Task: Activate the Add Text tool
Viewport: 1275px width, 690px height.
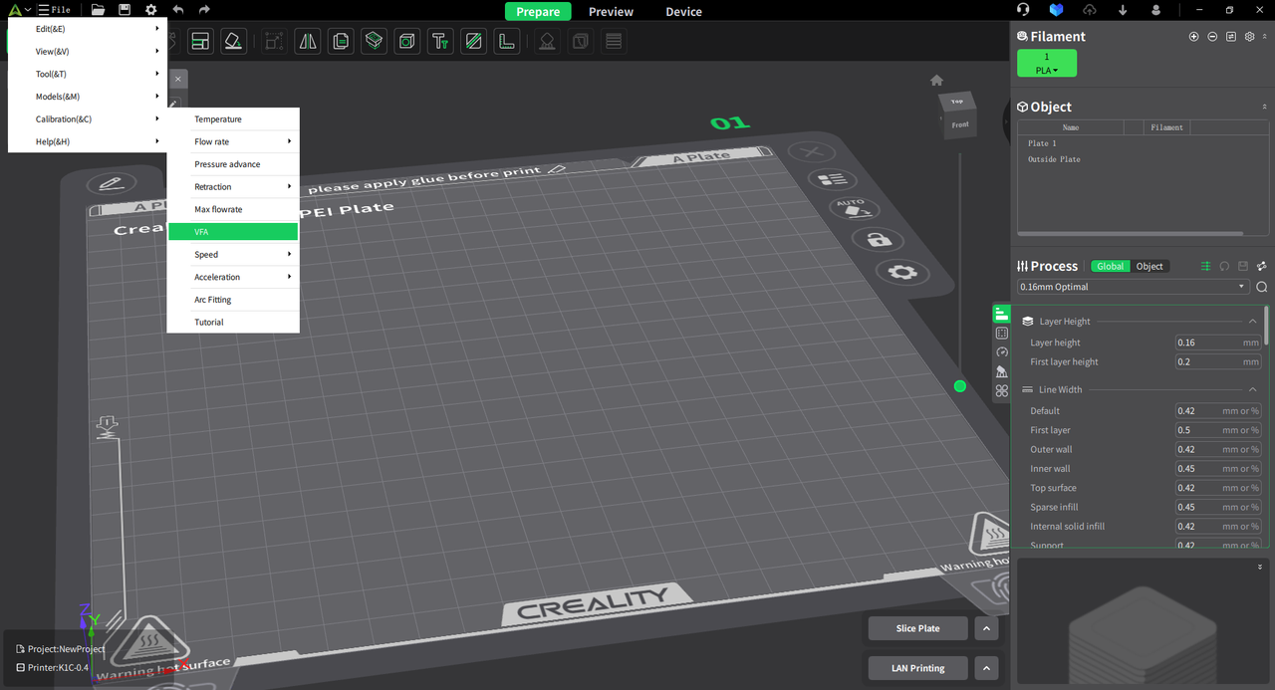Action: [x=439, y=41]
